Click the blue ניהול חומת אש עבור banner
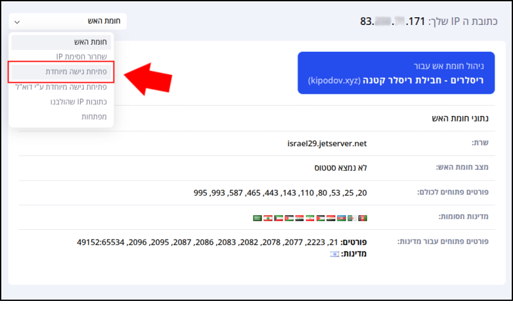 pos(396,73)
